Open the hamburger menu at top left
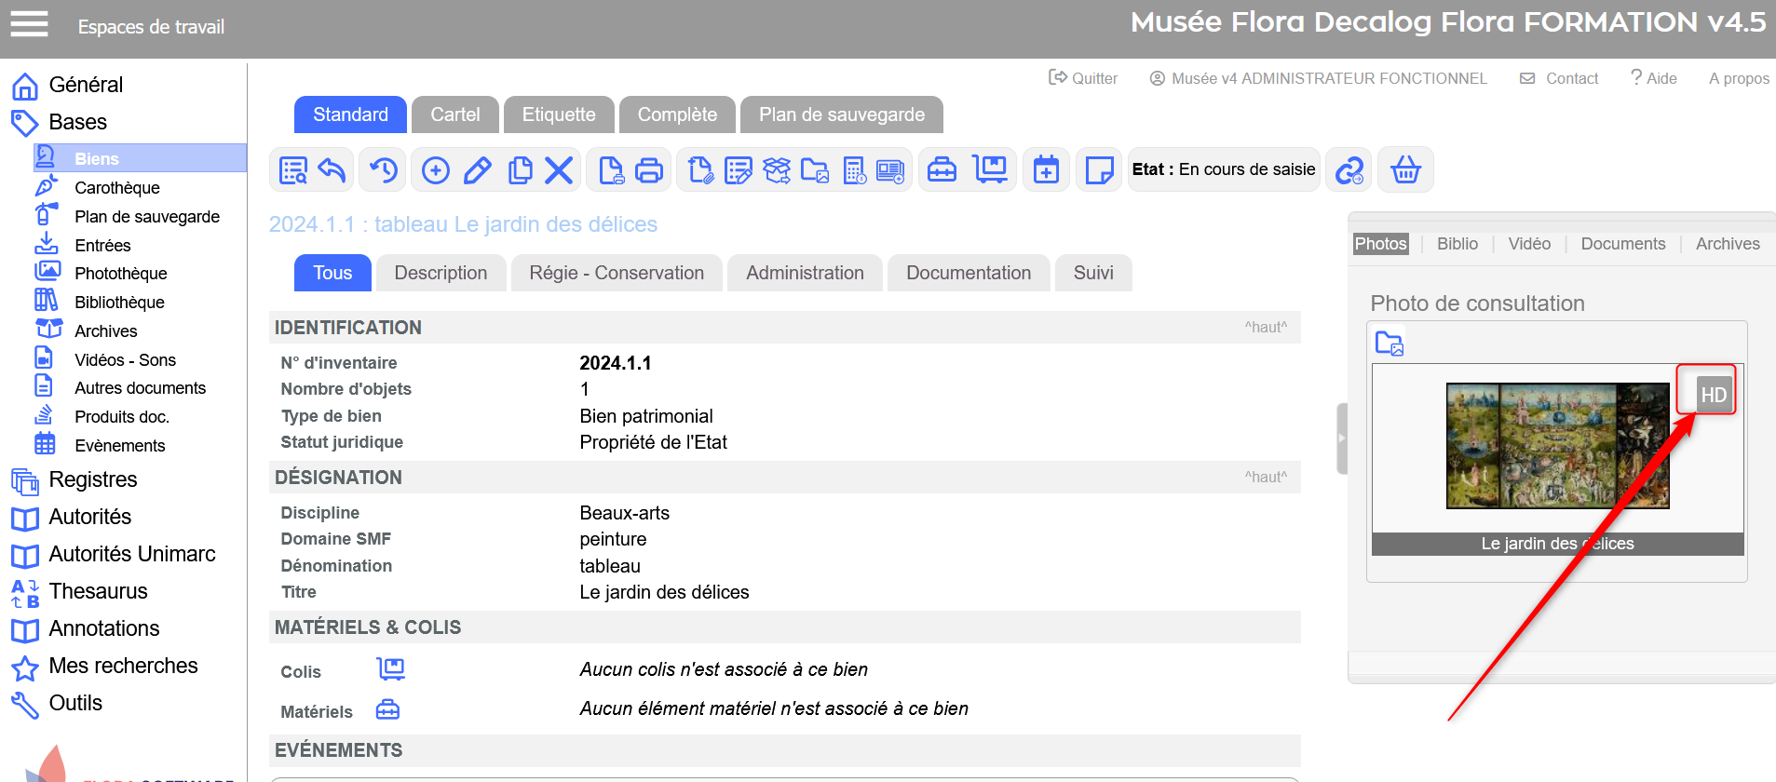1776x782 pixels. [29, 24]
